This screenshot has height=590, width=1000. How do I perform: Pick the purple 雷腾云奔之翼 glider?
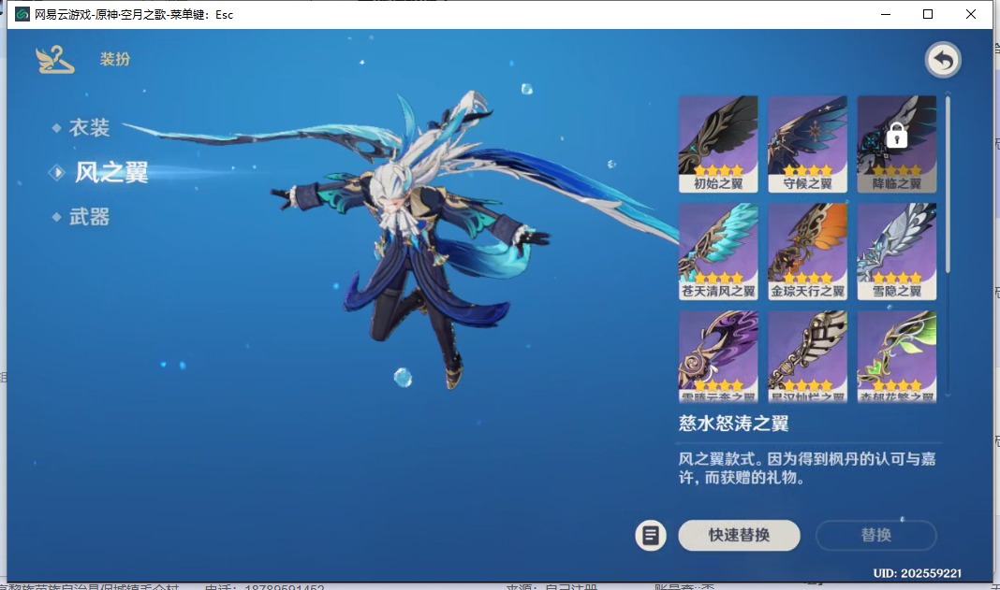coord(718,357)
